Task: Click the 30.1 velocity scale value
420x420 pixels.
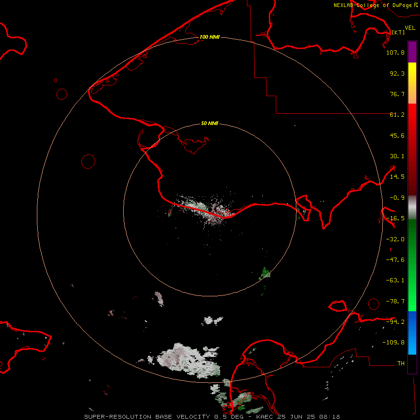Action: [397, 156]
